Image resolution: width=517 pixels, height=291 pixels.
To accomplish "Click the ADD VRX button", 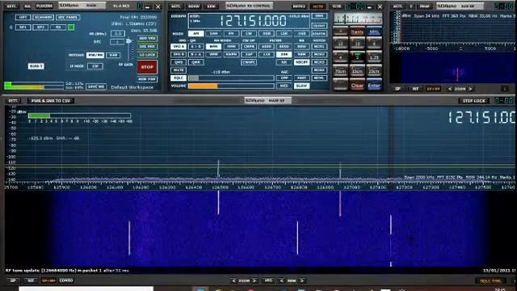I will pos(147,39).
